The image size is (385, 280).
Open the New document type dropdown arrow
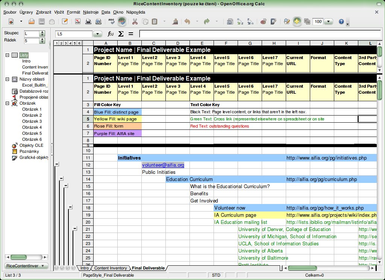point(21,21)
